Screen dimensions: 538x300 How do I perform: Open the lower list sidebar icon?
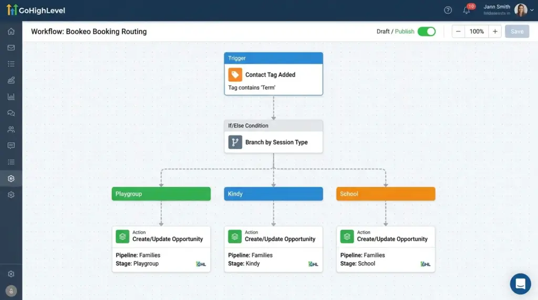pos(11,162)
